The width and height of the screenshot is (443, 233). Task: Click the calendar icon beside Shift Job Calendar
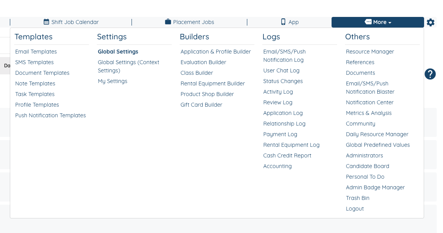coord(46,22)
